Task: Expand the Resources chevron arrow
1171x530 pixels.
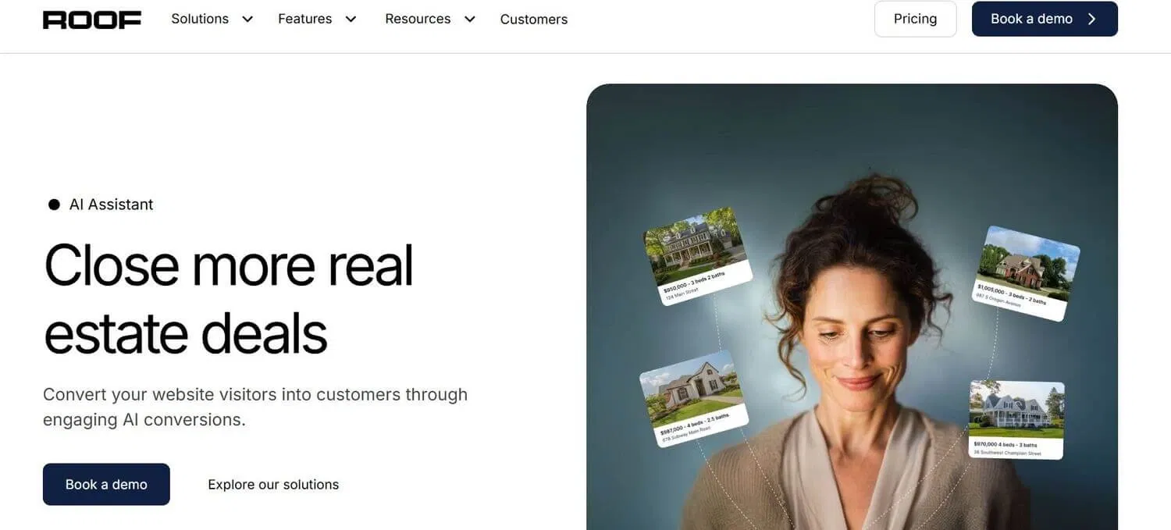Action: click(x=469, y=20)
